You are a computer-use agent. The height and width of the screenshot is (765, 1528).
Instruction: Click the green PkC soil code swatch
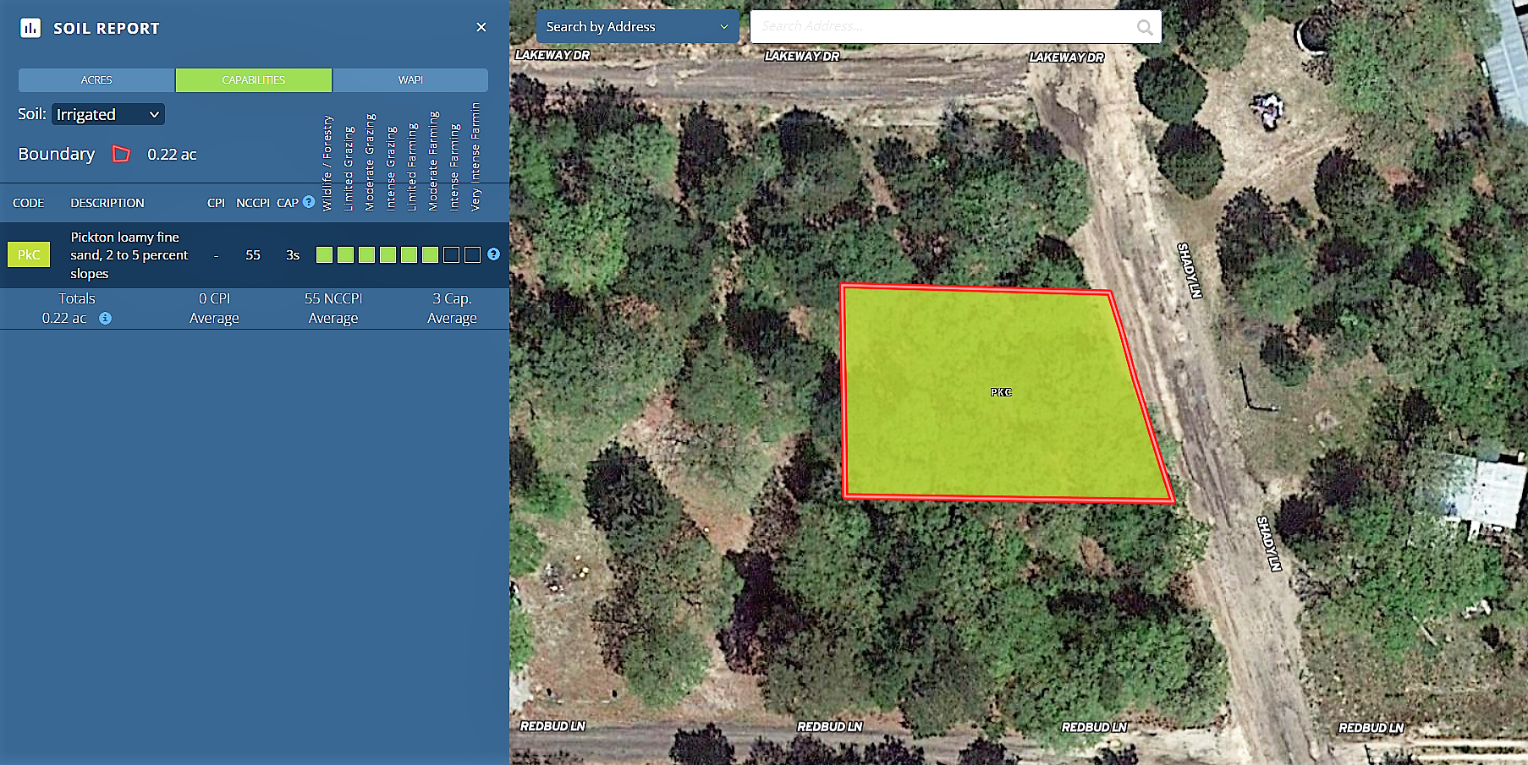(x=29, y=254)
